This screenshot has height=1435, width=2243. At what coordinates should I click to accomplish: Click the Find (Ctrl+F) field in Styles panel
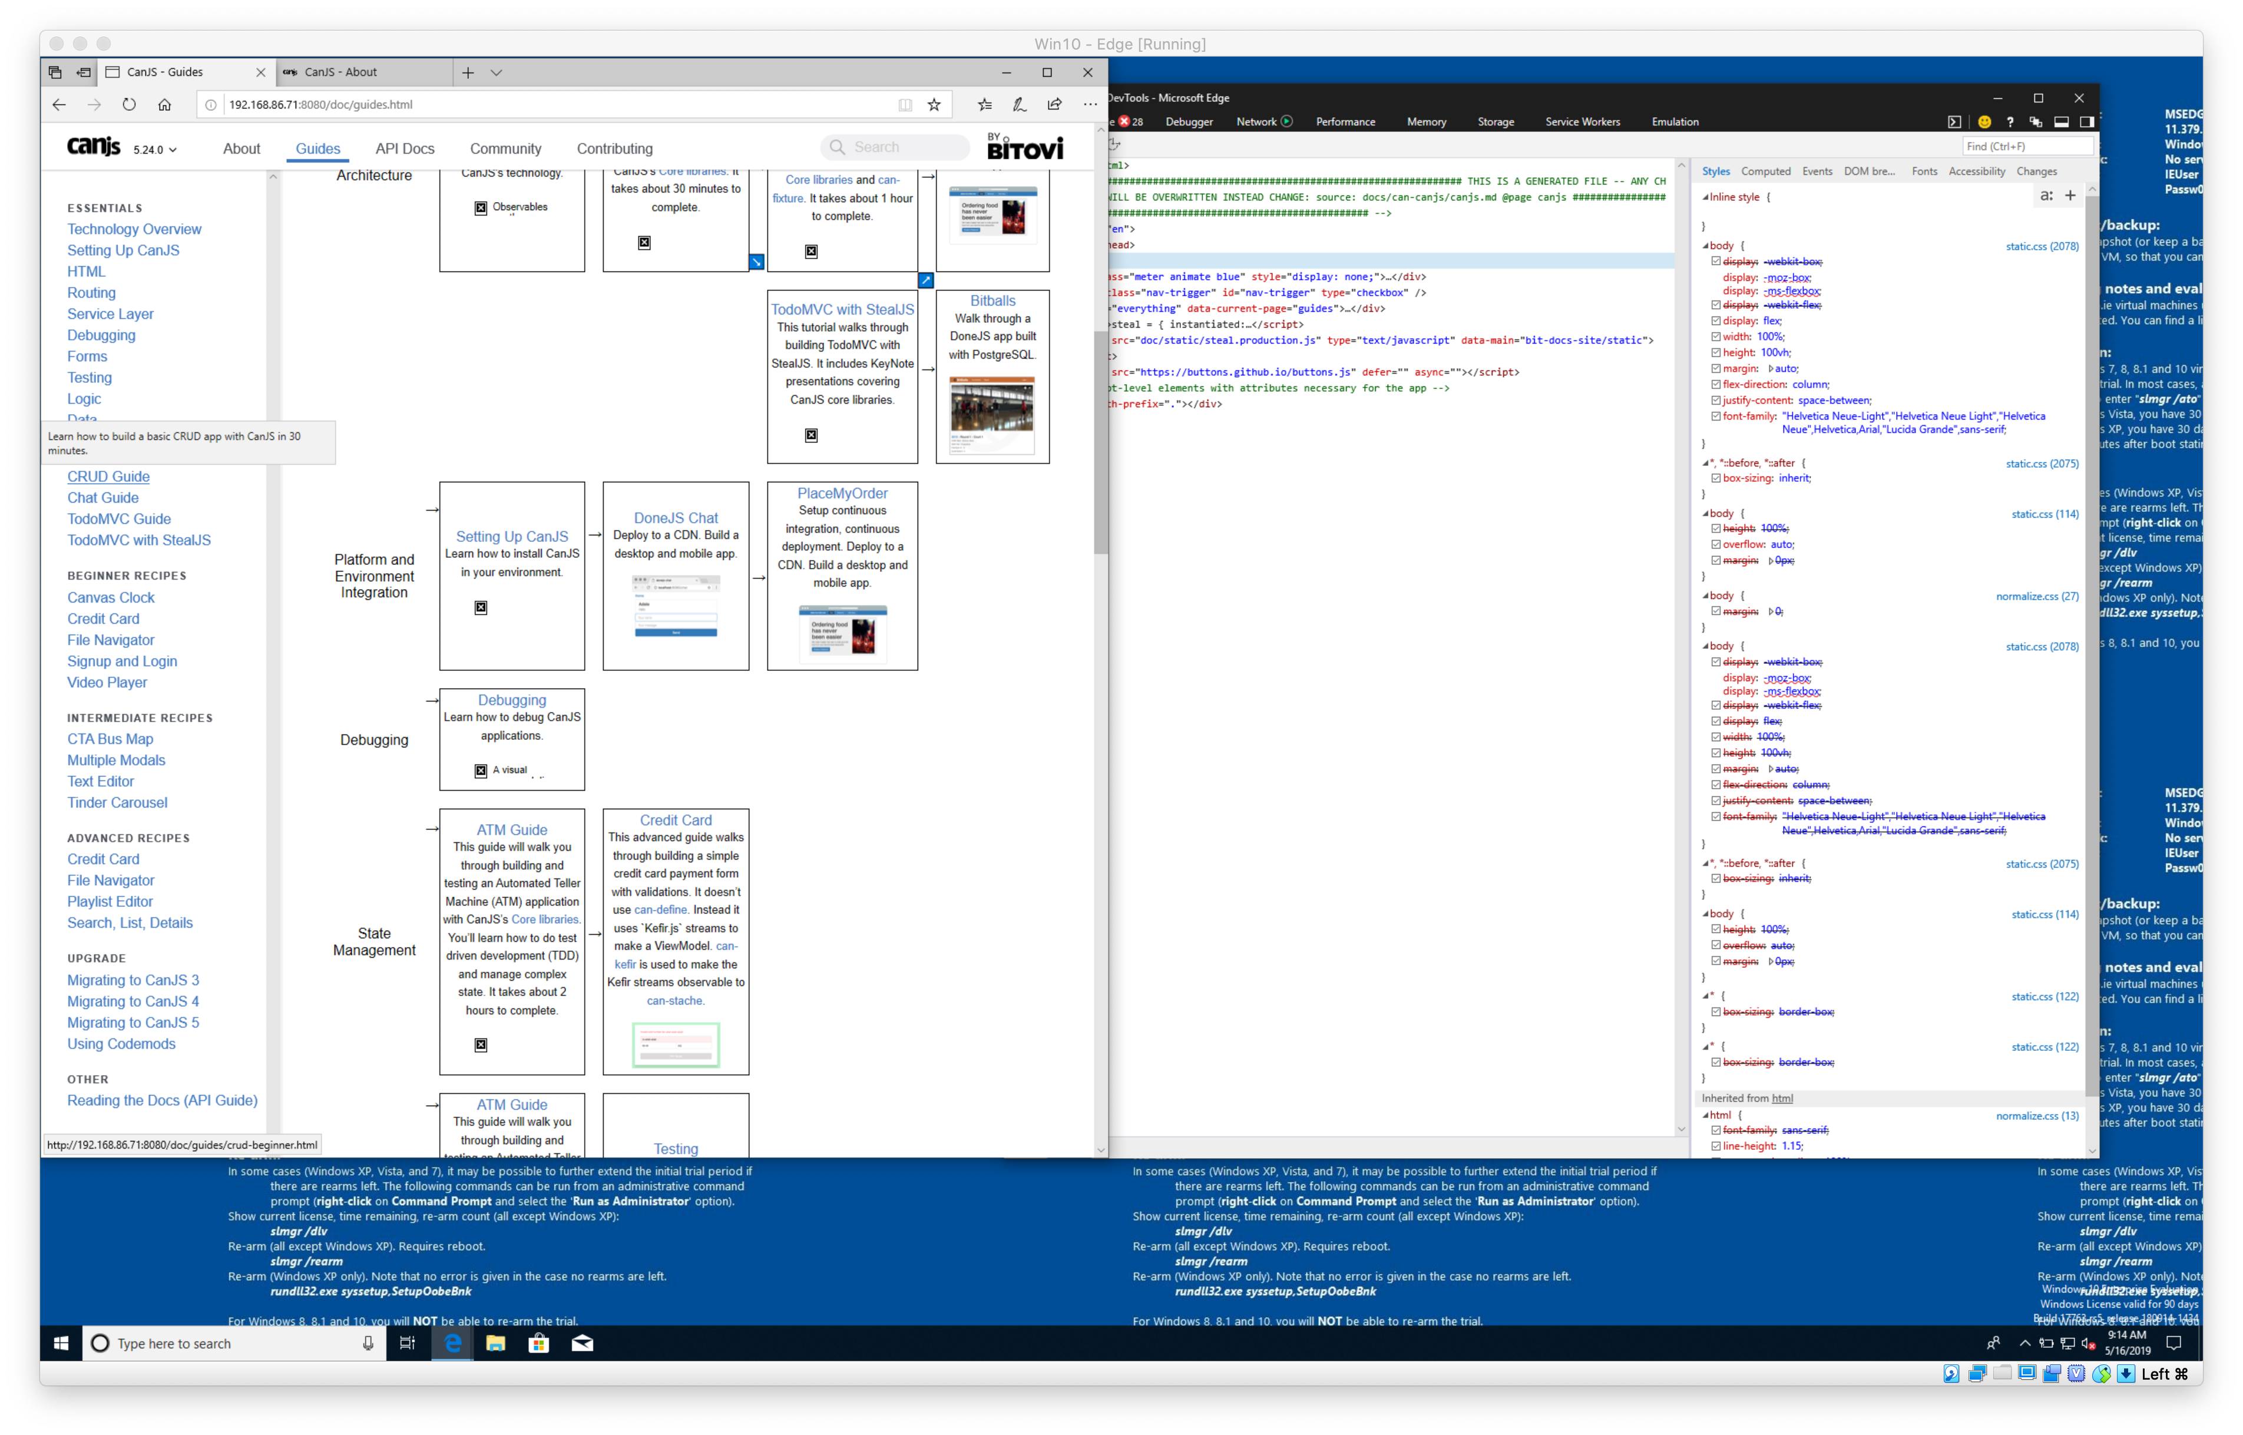[x=2026, y=146]
